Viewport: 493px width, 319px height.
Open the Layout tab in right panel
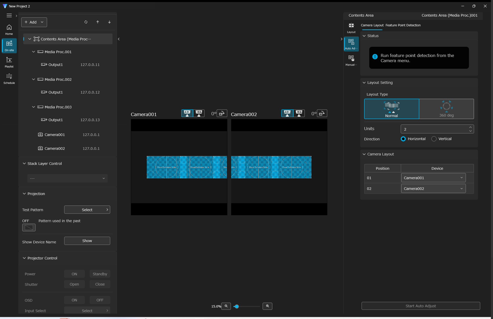pyautogui.click(x=351, y=28)
